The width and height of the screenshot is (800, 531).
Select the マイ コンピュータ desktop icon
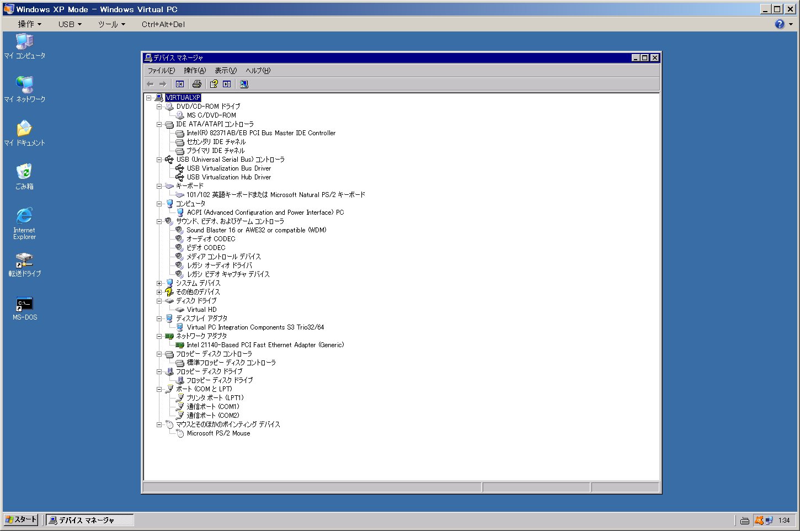point(25,46)
